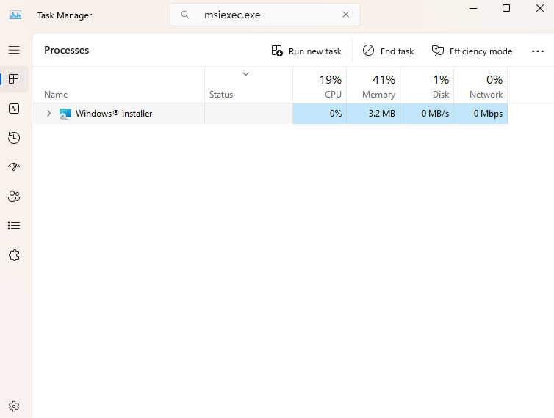
Task: Click the 0 Mbps network cell
Action: click(481, 114)
